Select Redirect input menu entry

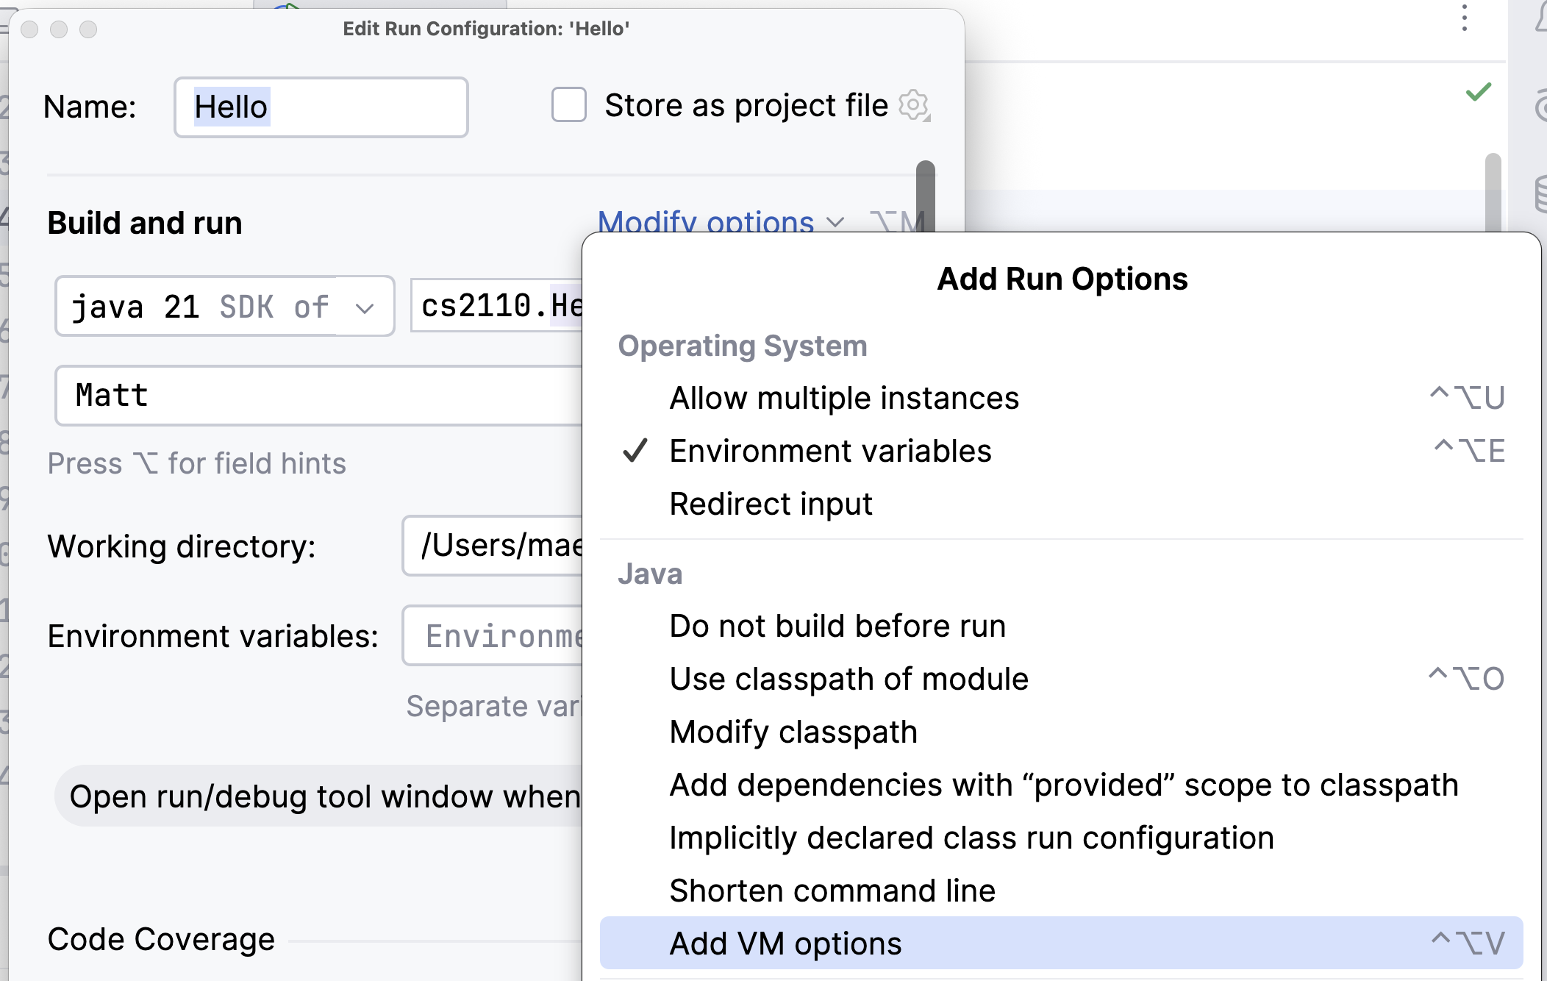770,504
